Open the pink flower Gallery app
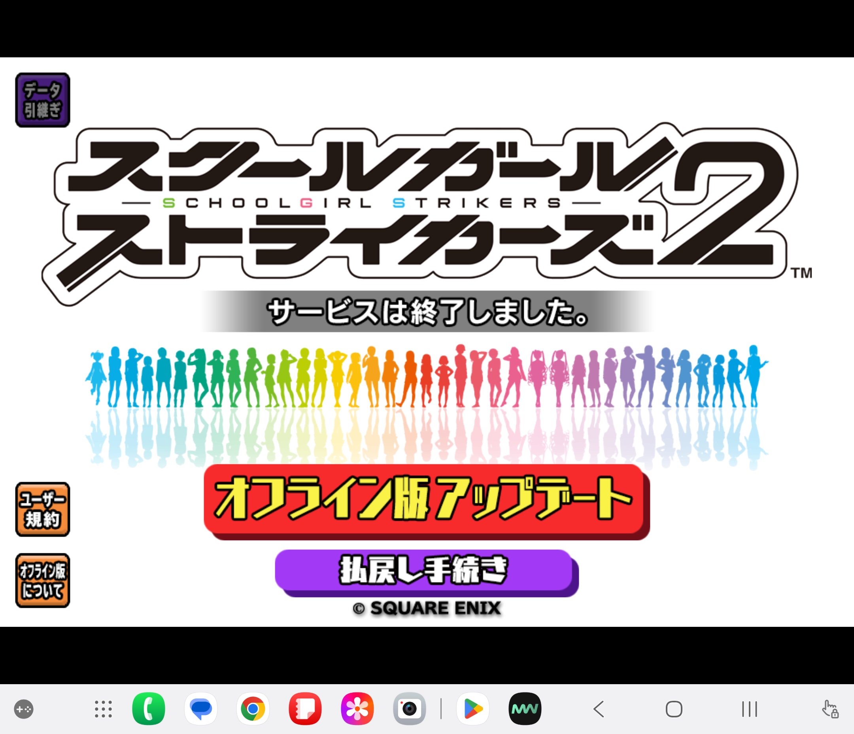The height and width of the screenshot is (734, 854). click(357, 709)
